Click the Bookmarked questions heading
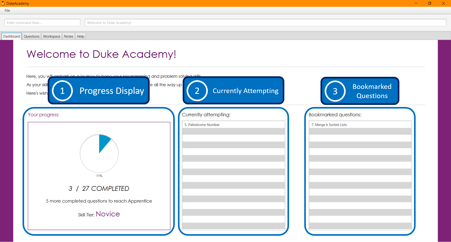This screenshot has height=242, width=451. (335, 115)
